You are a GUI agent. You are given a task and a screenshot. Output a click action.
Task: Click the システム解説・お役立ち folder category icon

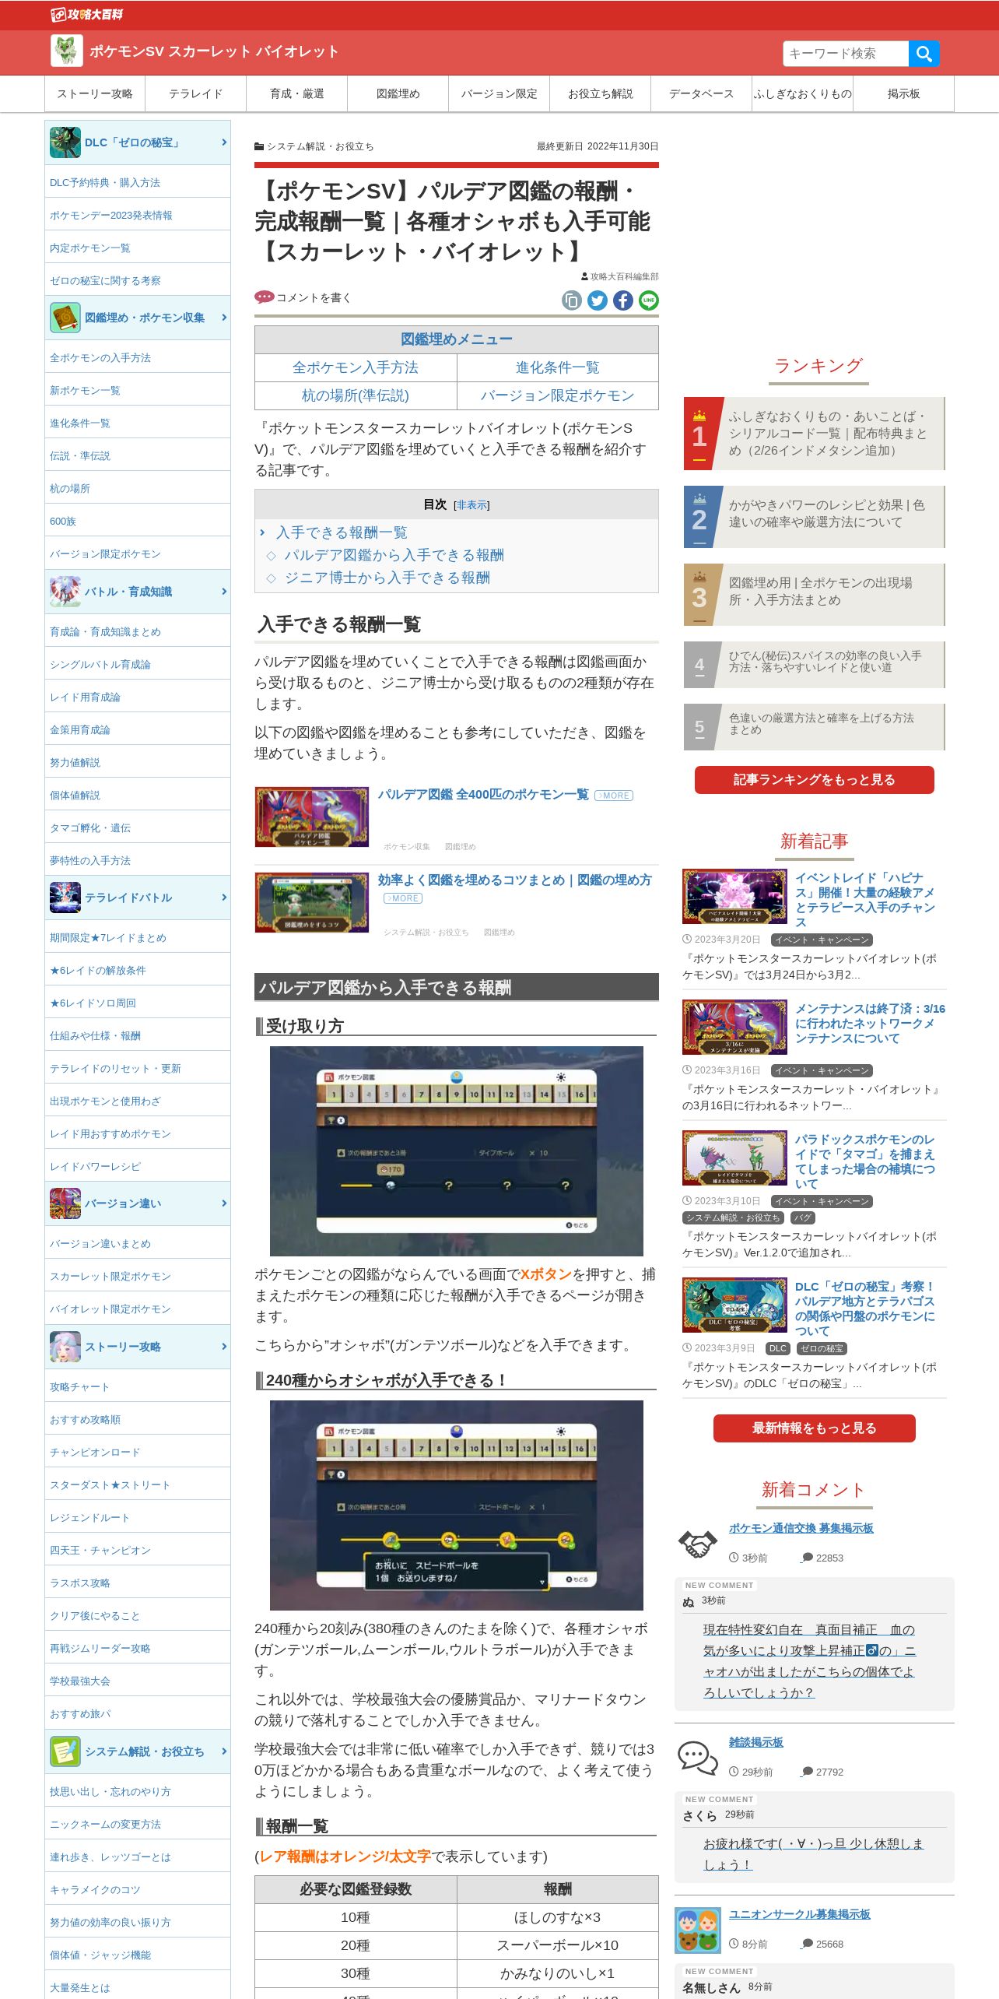pos(259,146)
